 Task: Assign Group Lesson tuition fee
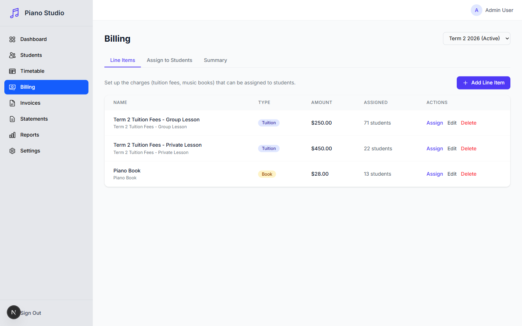435,123
